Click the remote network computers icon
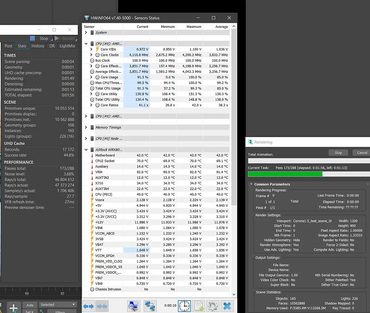Viewport: 370px width, 313px height. [x=150, y=306]
